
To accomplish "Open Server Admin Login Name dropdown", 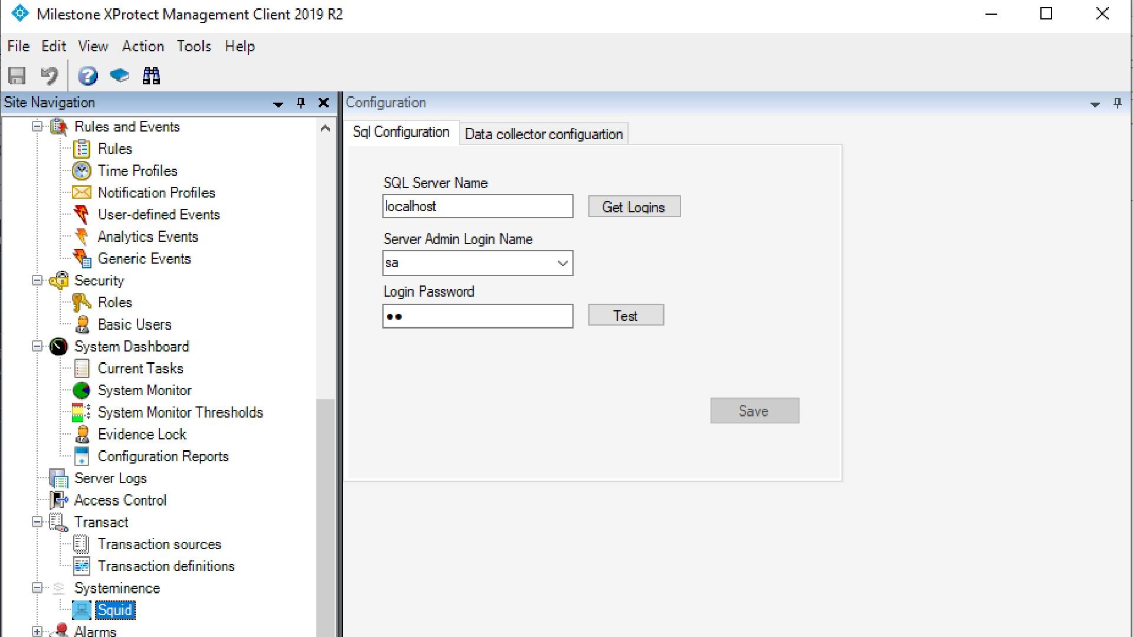I will 562,263.
